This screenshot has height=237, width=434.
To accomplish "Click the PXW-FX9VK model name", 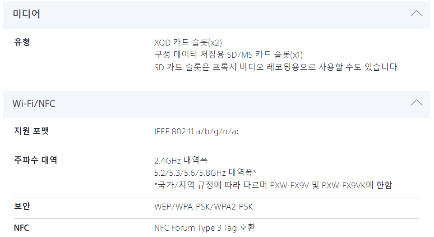I will point(344,185).
